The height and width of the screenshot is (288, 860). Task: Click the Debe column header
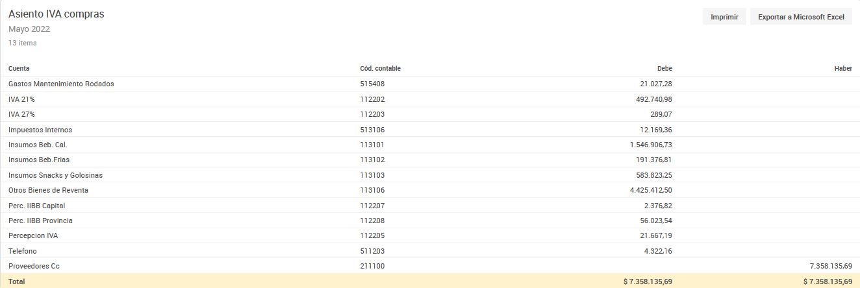point(664,68)
